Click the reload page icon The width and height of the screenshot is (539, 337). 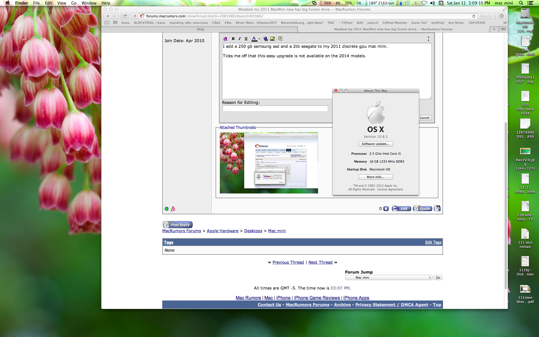474,16
